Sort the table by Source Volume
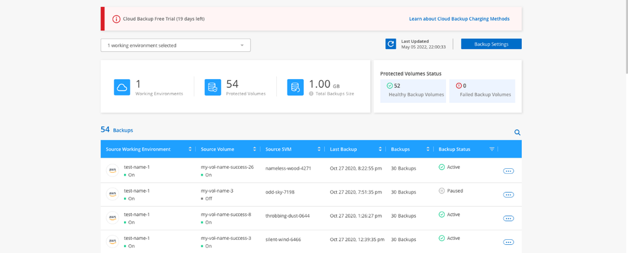Screen dimensions: 628x253 pos(255,149)
